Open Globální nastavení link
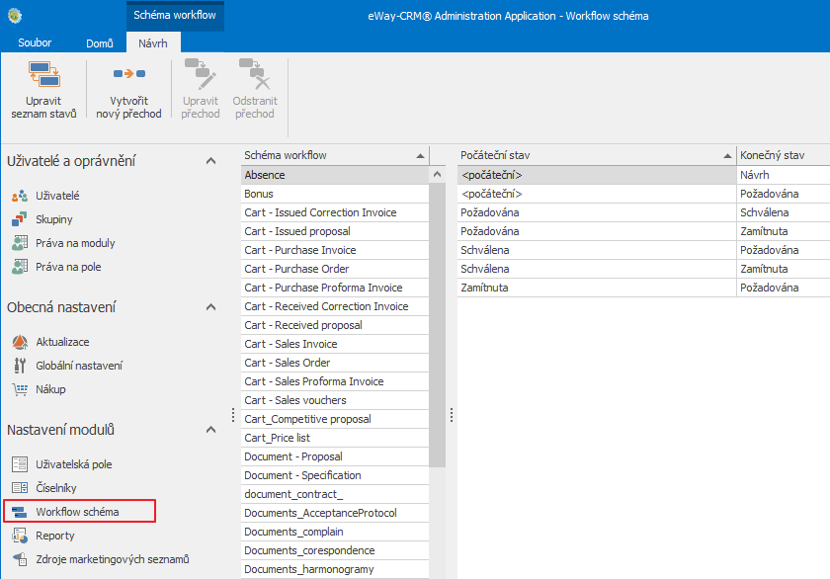This screenshot has width=830, height=579. pyautogui.click(x=79, y=366)
